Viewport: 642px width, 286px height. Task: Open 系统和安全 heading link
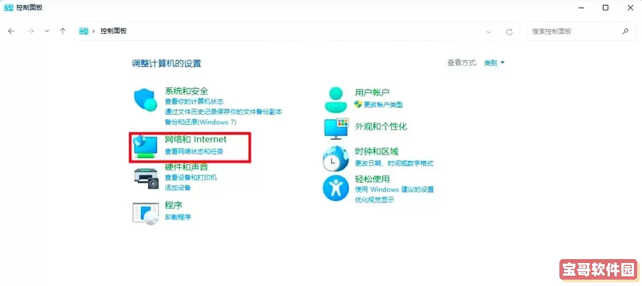[186, 91]
